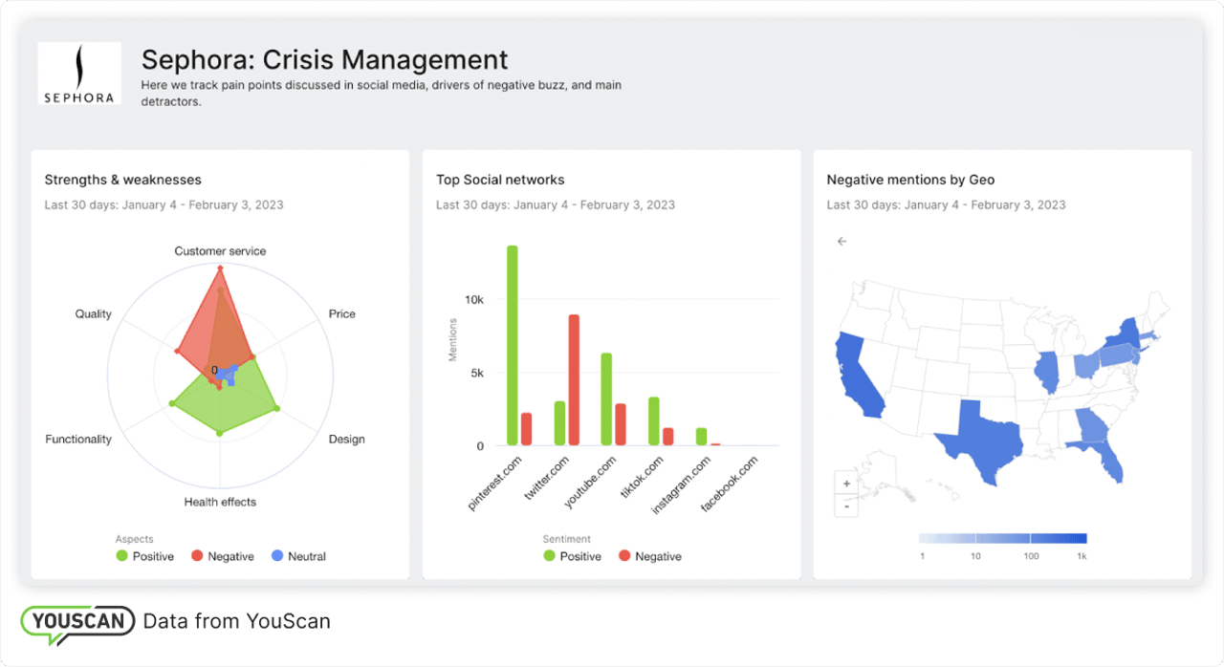The image size is (1224, 667).
Task: Click the Sephora logo
Action: pos(79,74)
